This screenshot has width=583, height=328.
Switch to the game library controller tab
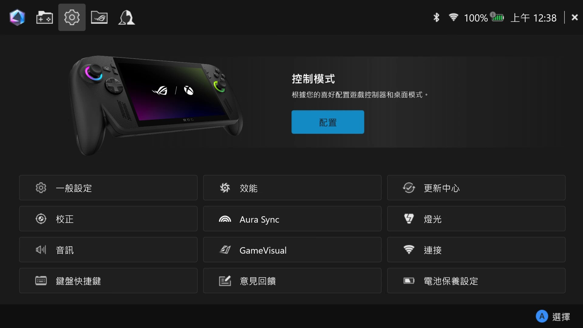[x=44, y=17]
